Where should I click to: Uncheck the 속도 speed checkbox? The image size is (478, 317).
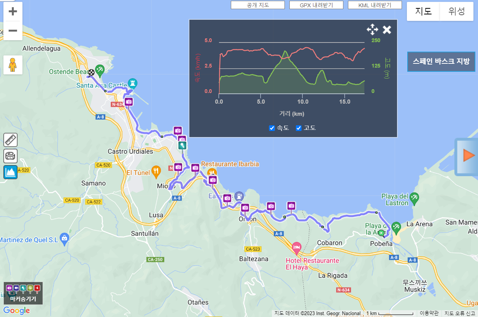(x=272, y=128)
